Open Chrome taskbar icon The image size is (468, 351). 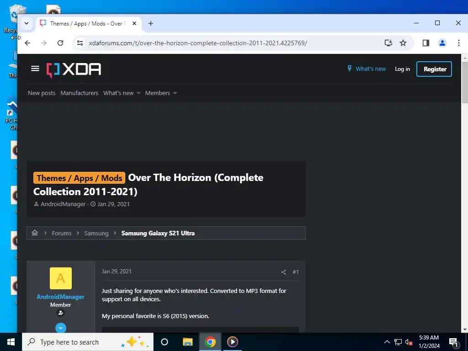click(210, 342)
